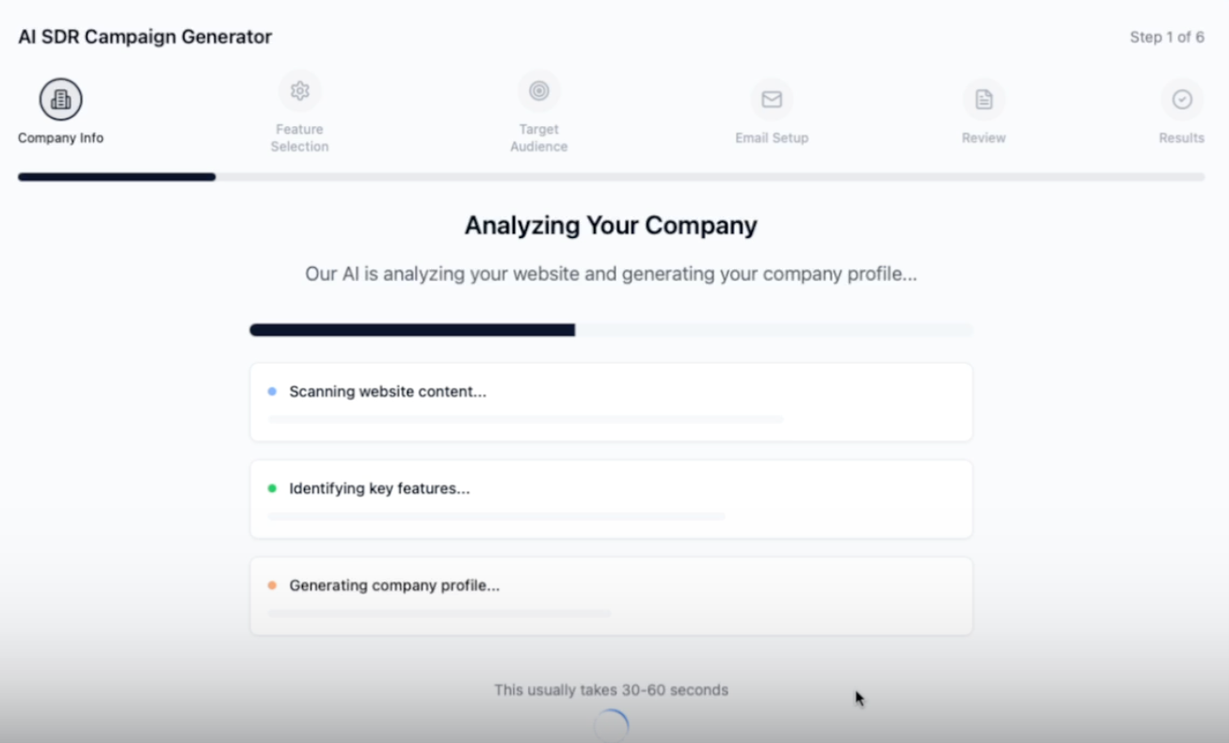Click the Feature Selection gear icon
This screenshot has width=1229, height=743.
(x=299, y=91)
